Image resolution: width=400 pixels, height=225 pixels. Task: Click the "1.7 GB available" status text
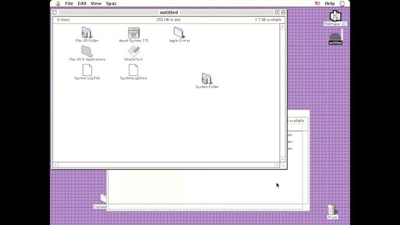click(x=268, y=19)
